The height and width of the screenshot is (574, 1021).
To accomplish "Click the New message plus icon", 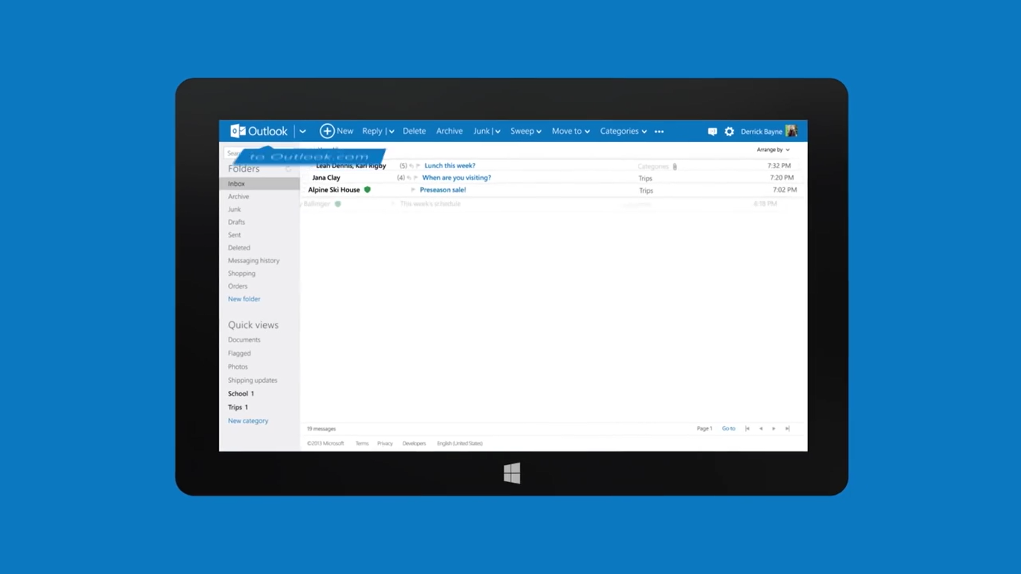I will (327, 131).
